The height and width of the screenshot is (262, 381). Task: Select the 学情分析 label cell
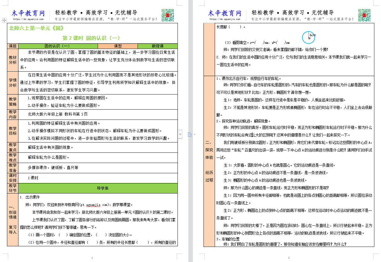point(13,83)
